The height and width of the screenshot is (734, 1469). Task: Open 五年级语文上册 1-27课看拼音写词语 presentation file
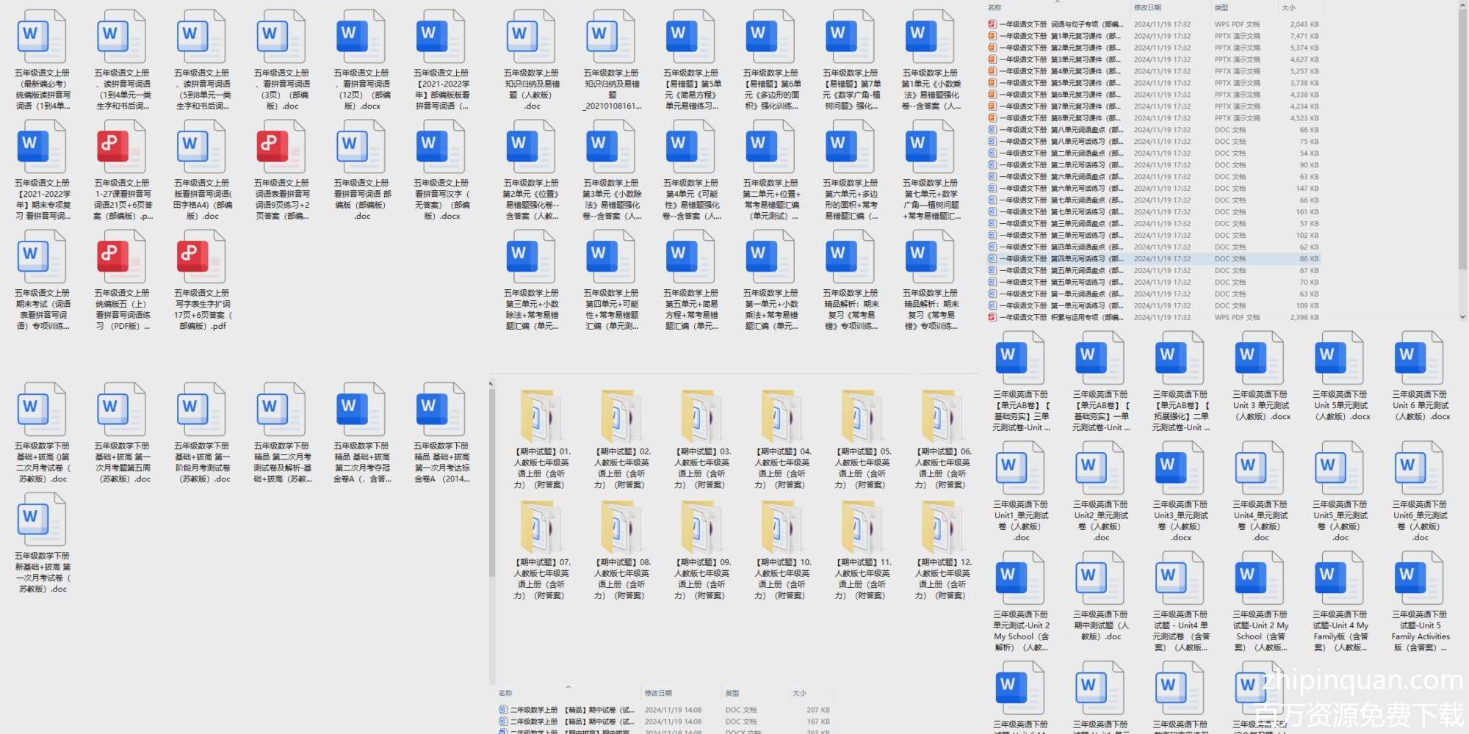coord(122,148)
